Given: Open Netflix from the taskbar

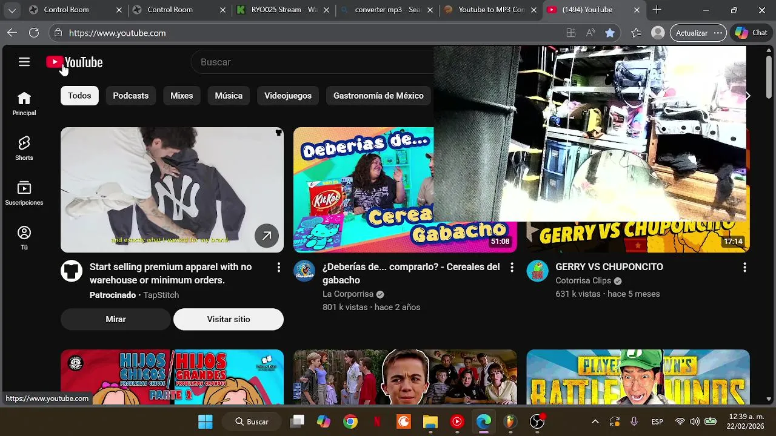Looking at the screenshot, I should coord(376,421).
